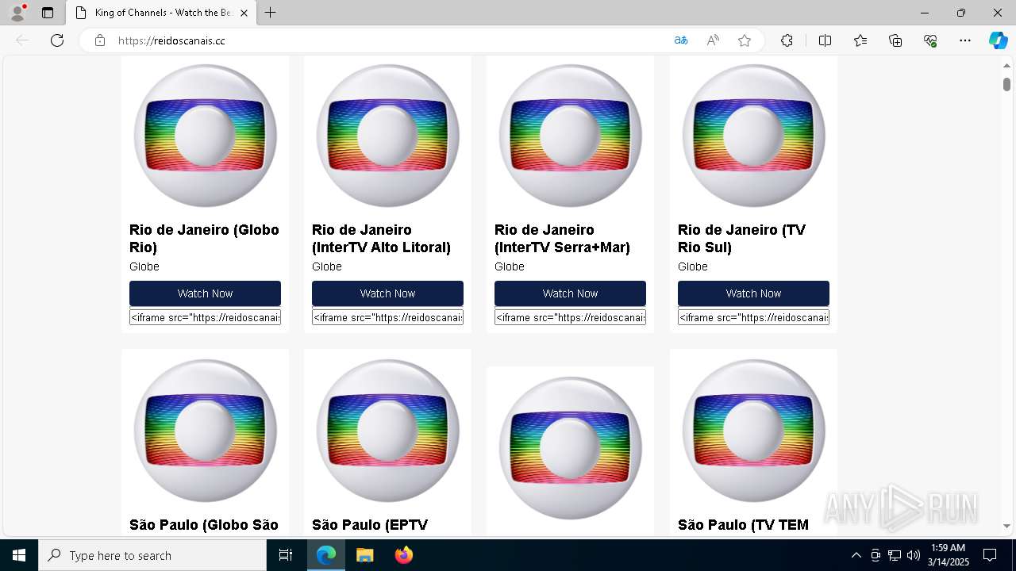
Task: Click Globo logo above São Paulo Globo São
Action: tap(205, 431)
